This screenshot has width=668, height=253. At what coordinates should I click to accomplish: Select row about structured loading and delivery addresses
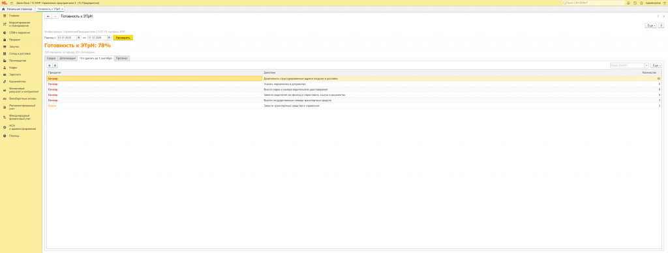click(354, 79)
